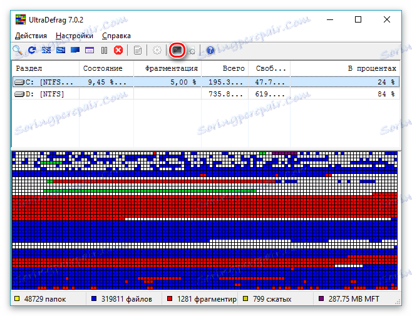
Task: Click the dark yellow swatch beside 799 сжатых
Action: [x=245, y=298]
